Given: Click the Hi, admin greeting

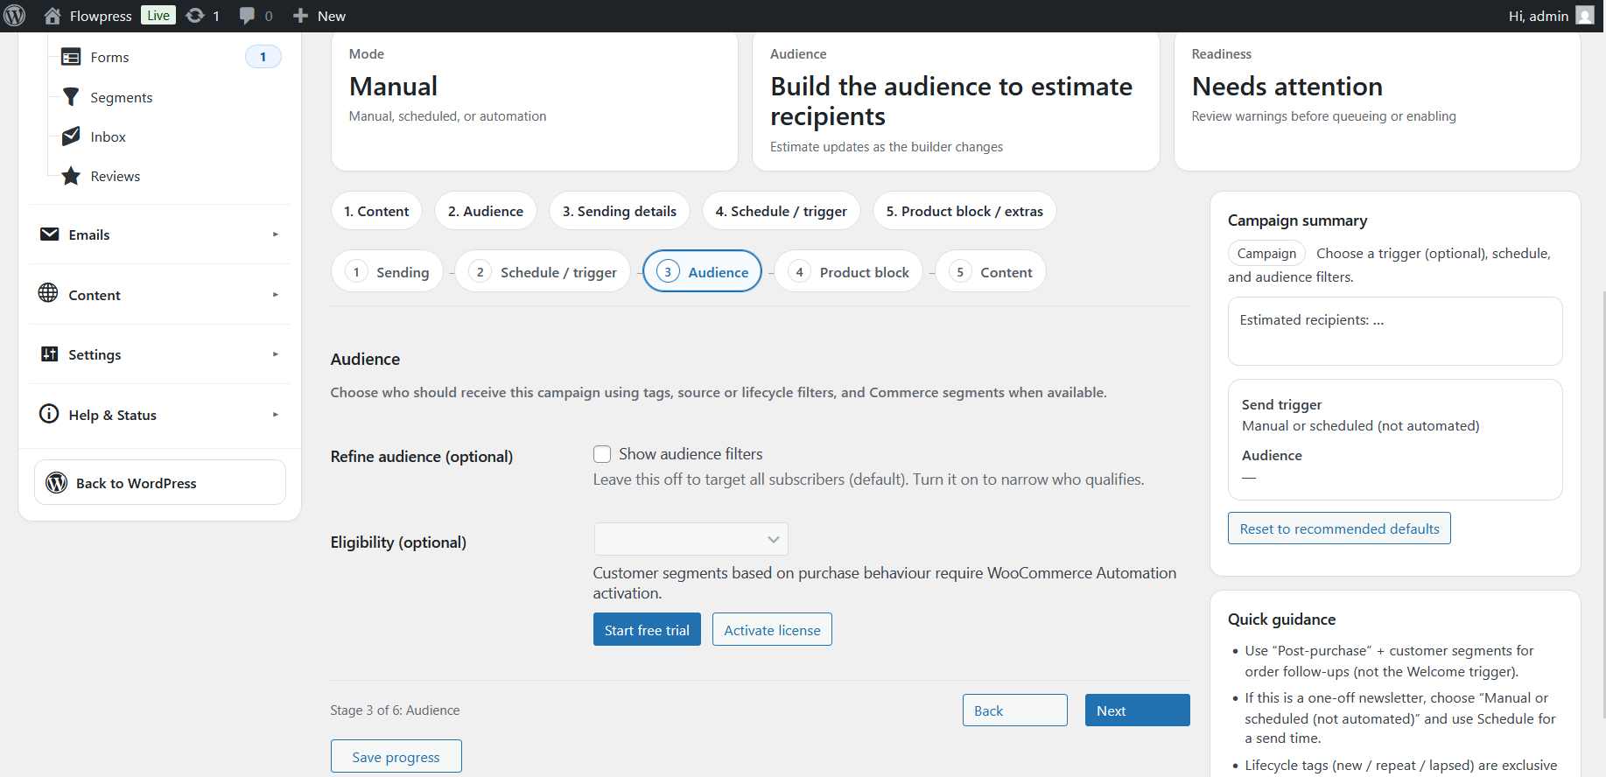Looking at the screenshot, I should coord(1538,16).
